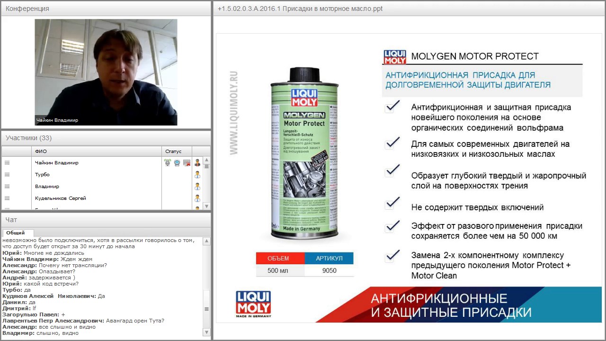
Task: Click chat message 'все слышно и видно'
Action: (67, 327)
